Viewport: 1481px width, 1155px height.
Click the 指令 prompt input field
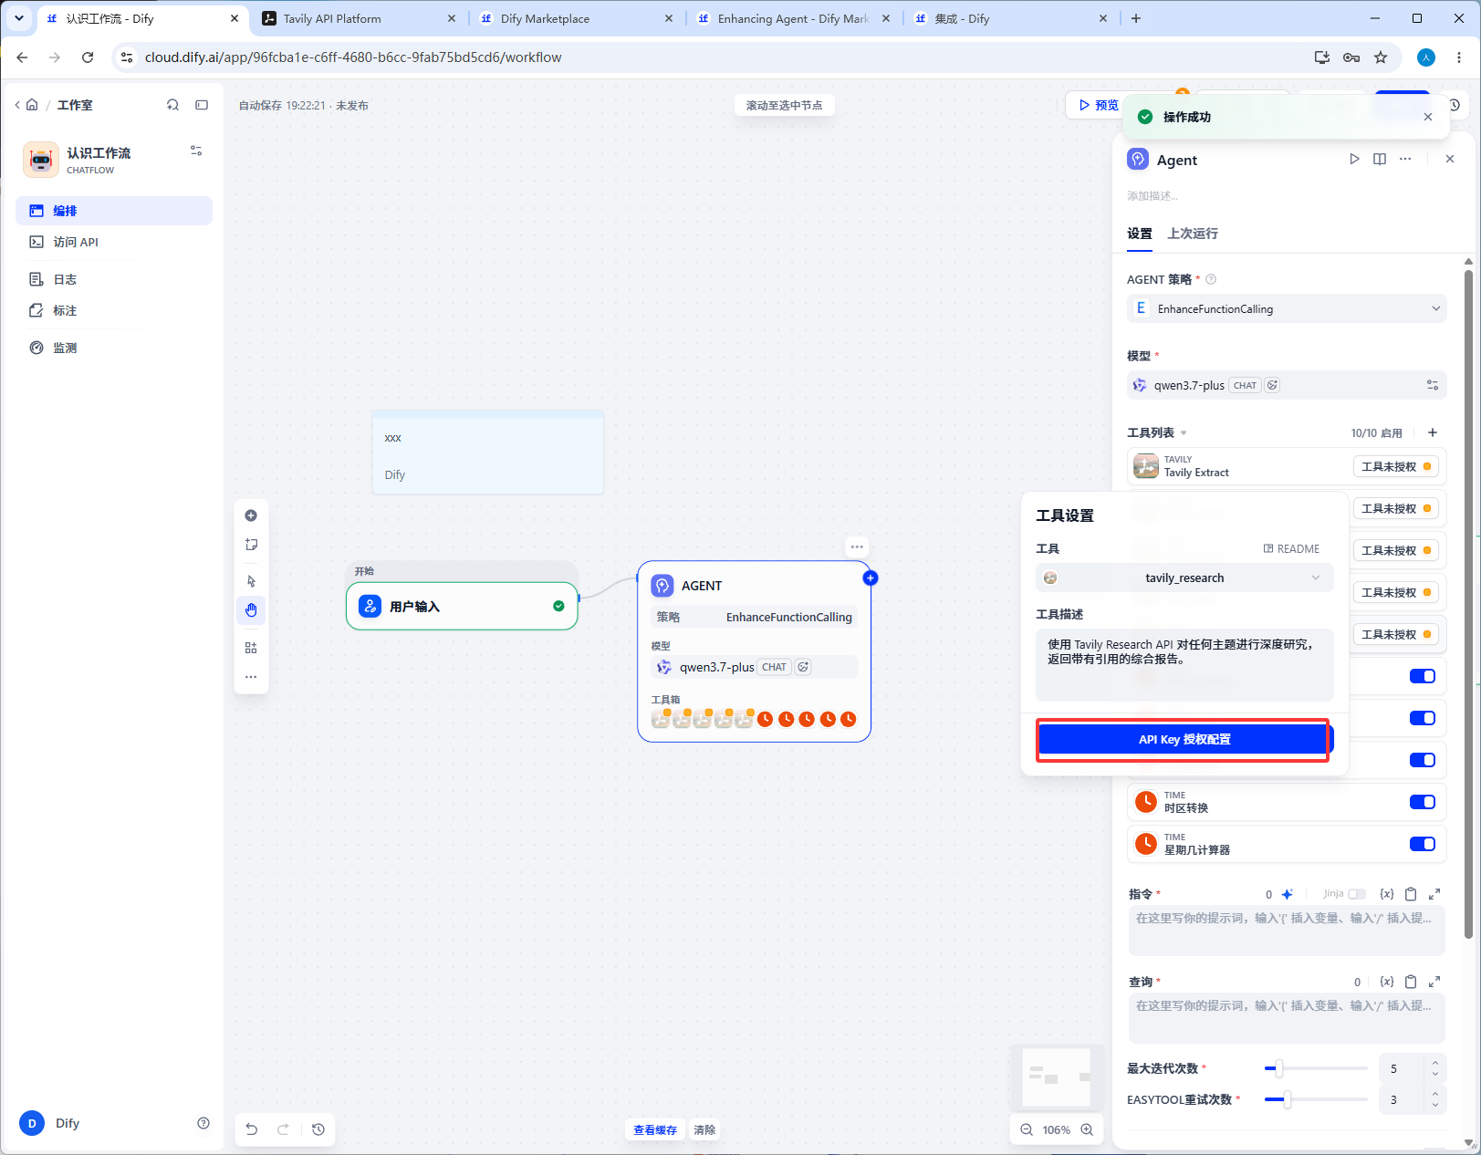[x=1287, y=930]
